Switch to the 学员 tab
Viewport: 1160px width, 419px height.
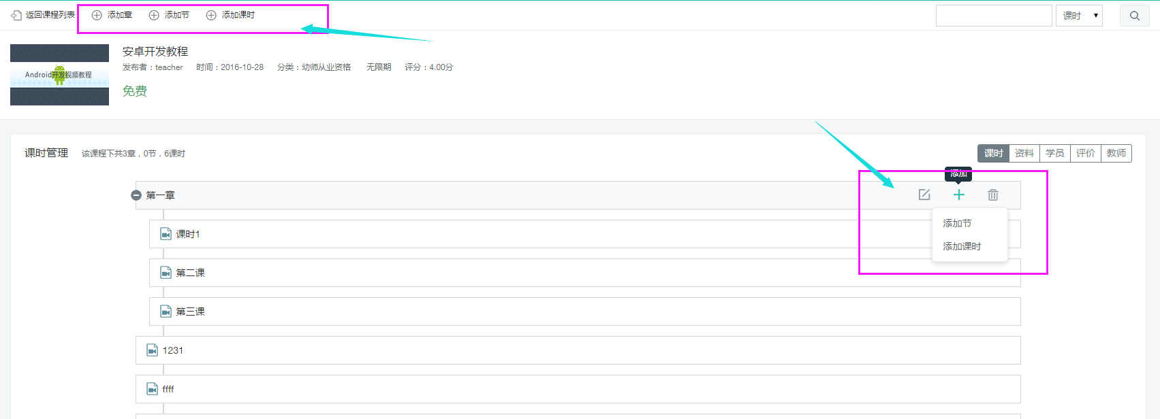point(1055,153)
